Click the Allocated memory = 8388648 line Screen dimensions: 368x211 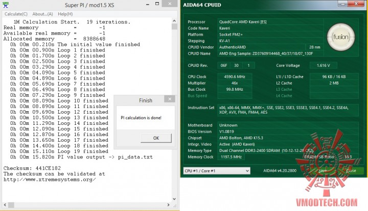[54, 39]
